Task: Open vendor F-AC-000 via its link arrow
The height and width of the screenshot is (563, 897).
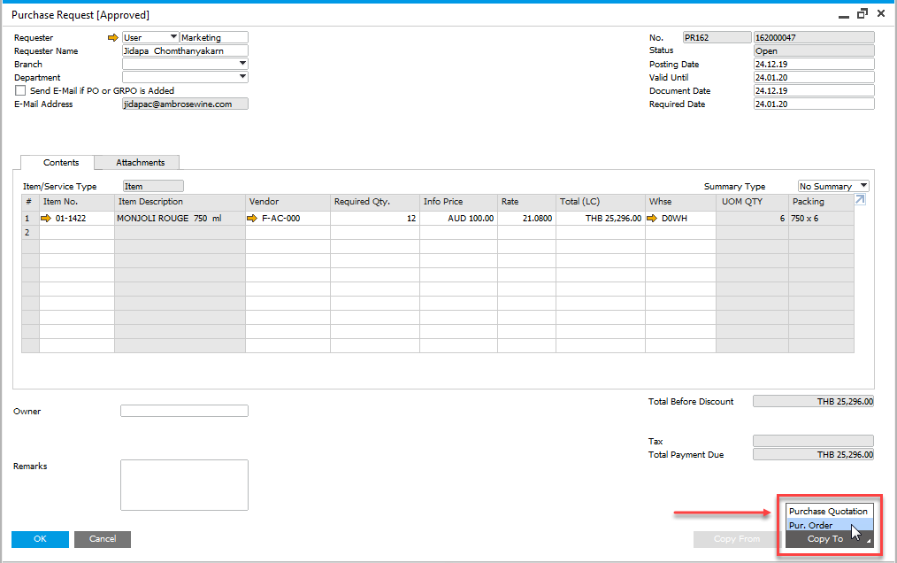Action: coord(252,219)
